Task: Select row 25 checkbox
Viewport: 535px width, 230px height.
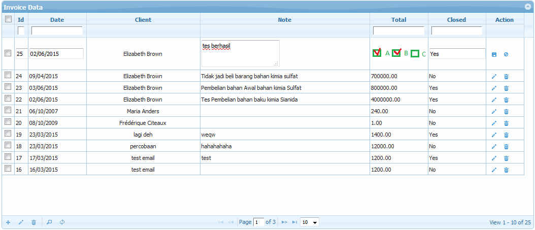Action: tap(8, 53)
